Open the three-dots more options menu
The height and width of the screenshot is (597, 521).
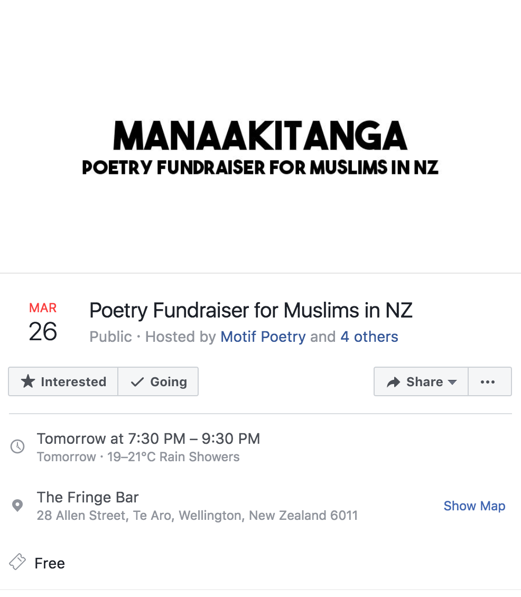488,381
